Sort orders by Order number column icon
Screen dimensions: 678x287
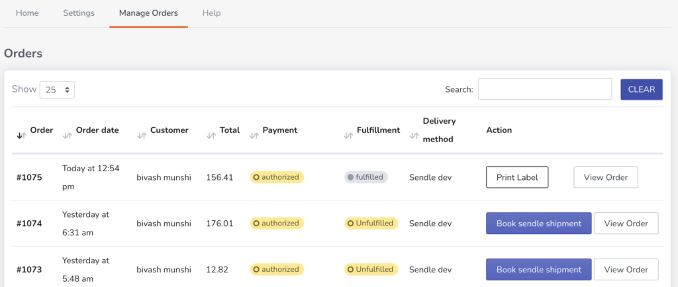click(x=22, y=136)
